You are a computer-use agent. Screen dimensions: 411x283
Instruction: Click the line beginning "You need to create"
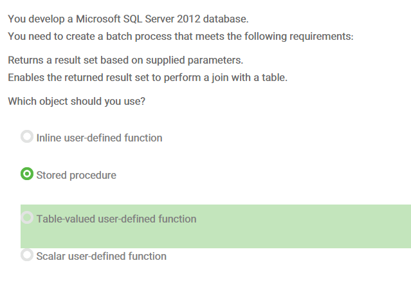click(x=180, y=36)
